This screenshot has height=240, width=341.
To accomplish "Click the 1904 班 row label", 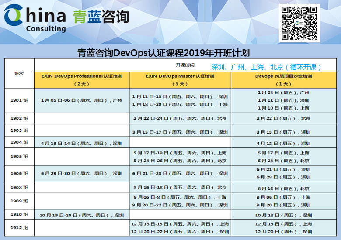I will click(x=19, y=142).
